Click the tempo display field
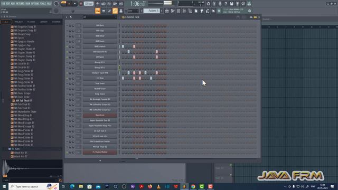 88,4
